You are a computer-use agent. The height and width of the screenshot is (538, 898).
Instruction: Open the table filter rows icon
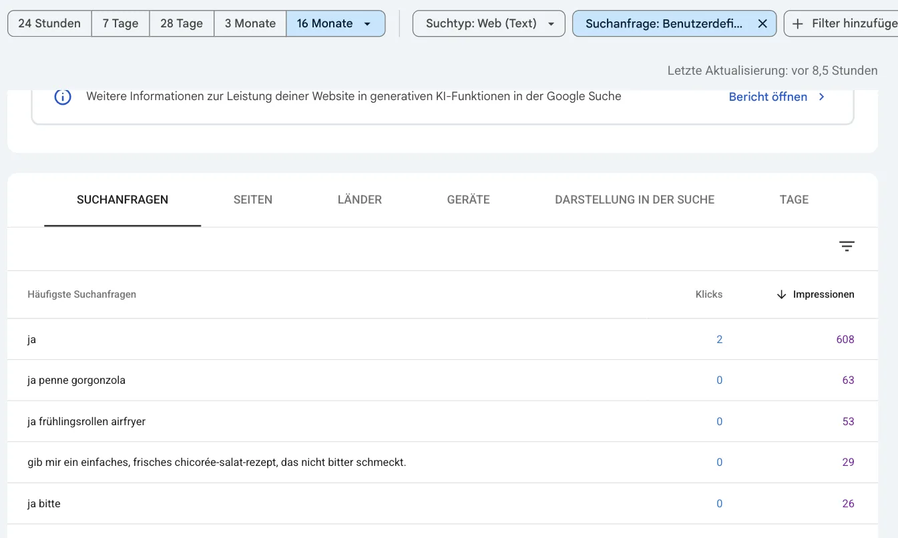(847, 246)
